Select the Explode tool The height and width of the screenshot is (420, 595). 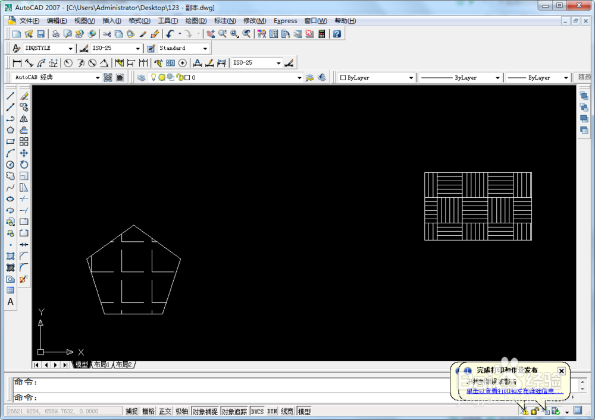point(24,279)
